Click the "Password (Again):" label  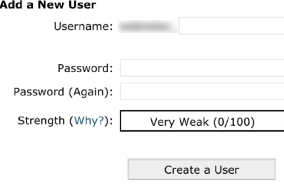pyautogui.click(x=63, y=92)
